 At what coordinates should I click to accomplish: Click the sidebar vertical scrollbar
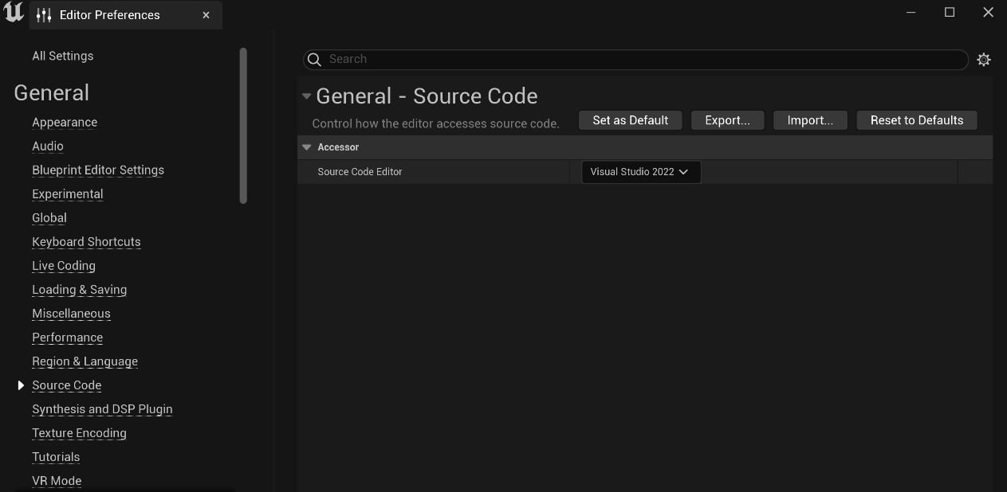click(243, 126)
